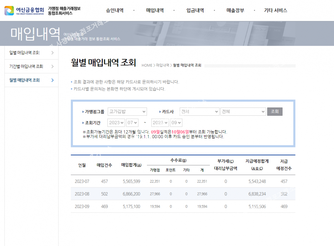Change the end month 09 dropdown
Image resolution: width=334 pixels, height=246 pixels.
coord(176,122)
